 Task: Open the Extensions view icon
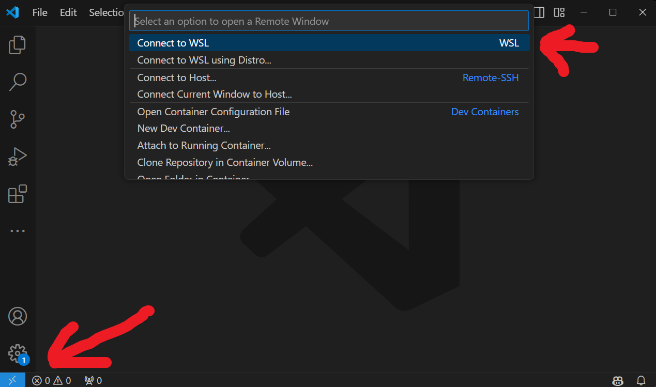point(18,194)
